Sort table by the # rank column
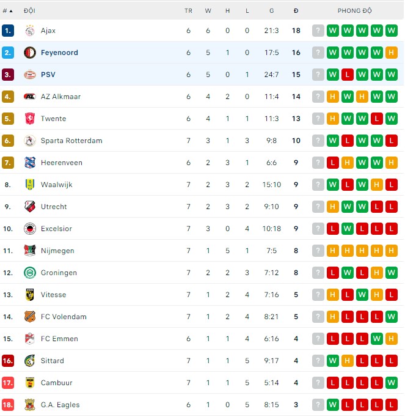405x417 pixels. click(x=7, y=11)
